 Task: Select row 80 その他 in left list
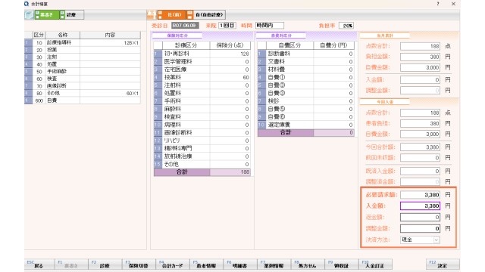(x=83, y=93)
